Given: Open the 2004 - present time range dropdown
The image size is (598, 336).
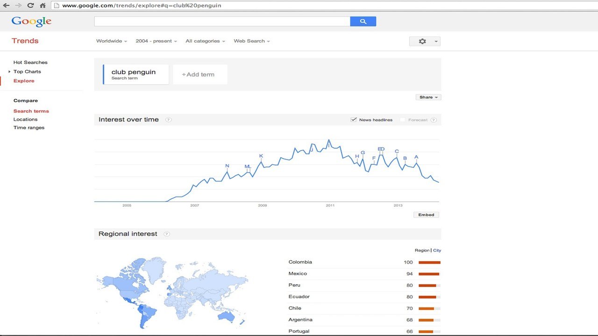Looking at the screenshot, I should click(156, 41).
